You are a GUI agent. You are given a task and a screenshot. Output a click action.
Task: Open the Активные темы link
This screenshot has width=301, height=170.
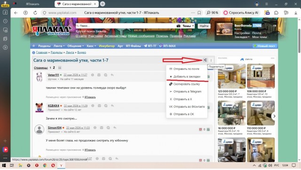115,36
